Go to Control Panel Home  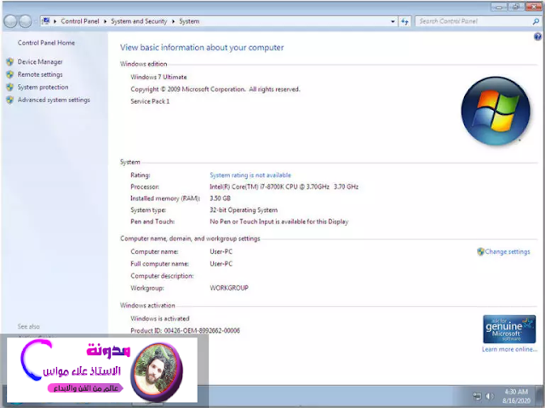point(46,43)
